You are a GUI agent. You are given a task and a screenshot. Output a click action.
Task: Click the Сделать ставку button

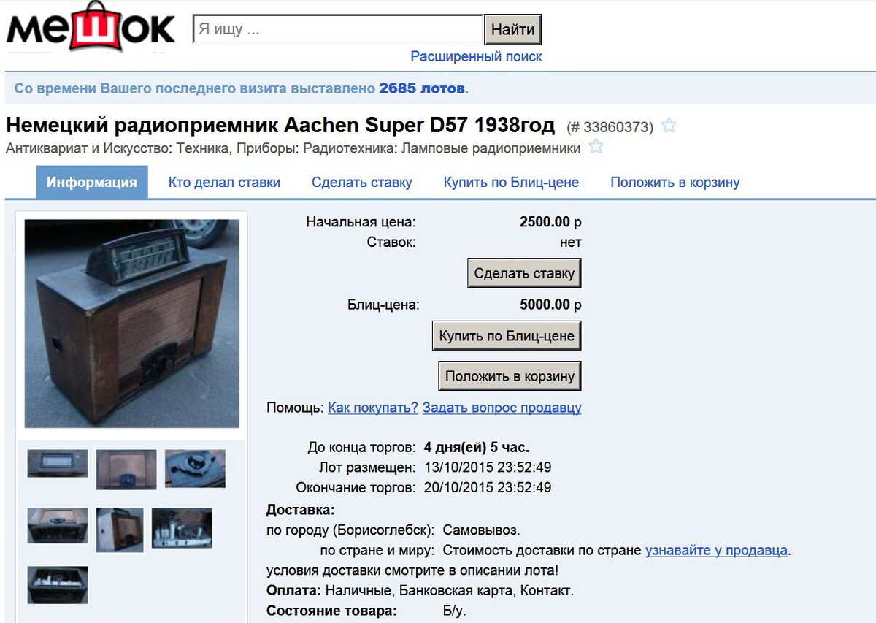pos(524,273)
